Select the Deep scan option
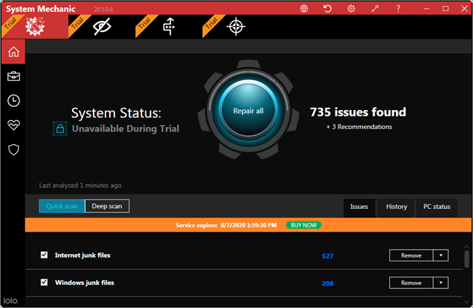Image resolution: width=473 pixels, height=308 pixels. 107,206
